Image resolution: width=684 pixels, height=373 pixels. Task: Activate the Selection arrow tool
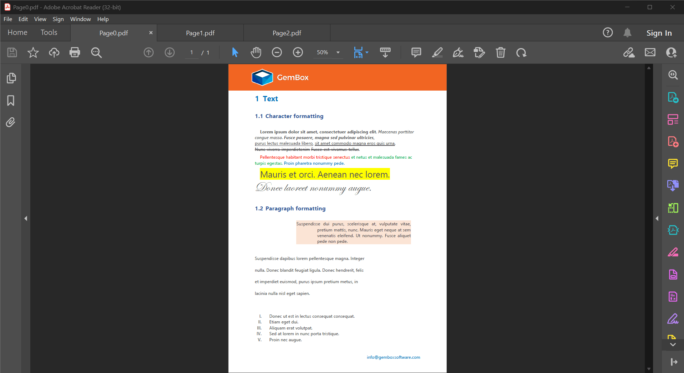pos(235,52)
